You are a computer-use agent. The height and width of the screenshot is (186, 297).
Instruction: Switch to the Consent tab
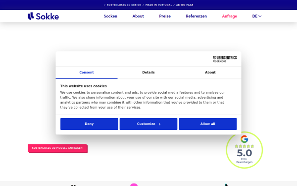[x=87, y=72]
